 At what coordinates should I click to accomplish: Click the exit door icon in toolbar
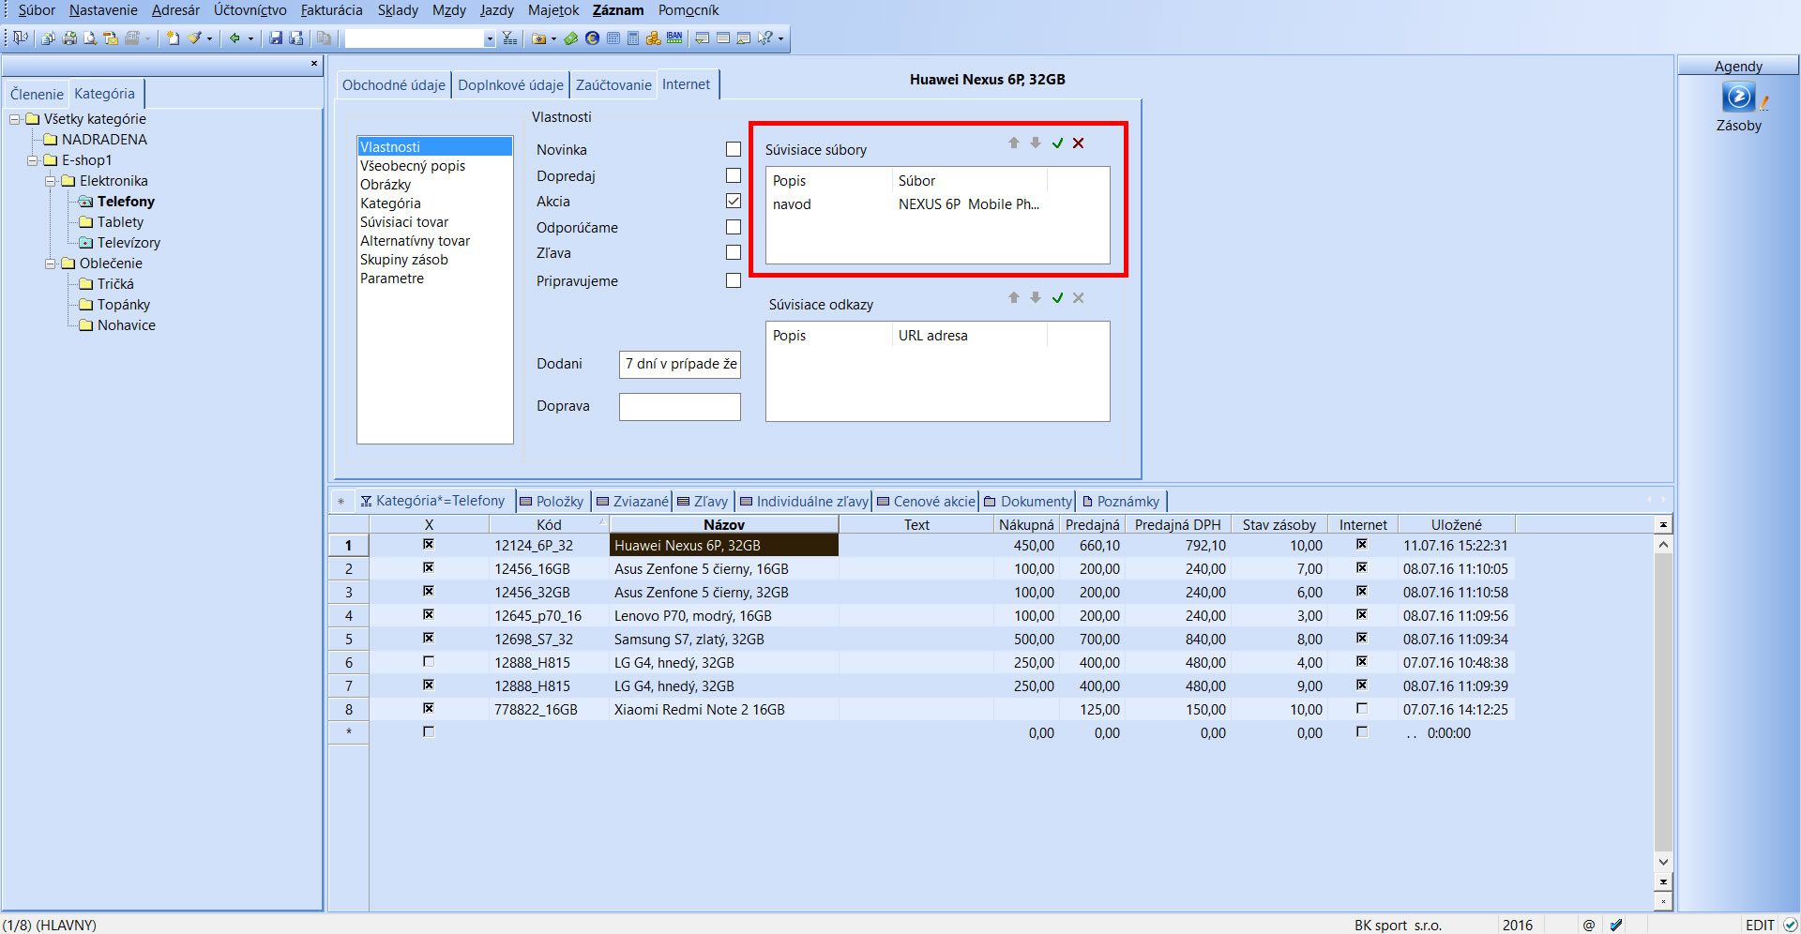pos(20,38)
